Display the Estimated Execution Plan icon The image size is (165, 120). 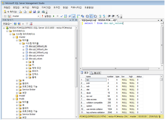point(66,16)
